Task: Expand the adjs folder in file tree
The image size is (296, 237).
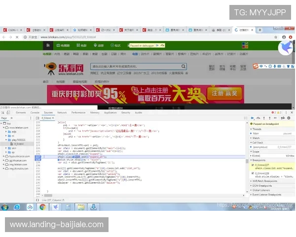Action: (x=6, y=131)
